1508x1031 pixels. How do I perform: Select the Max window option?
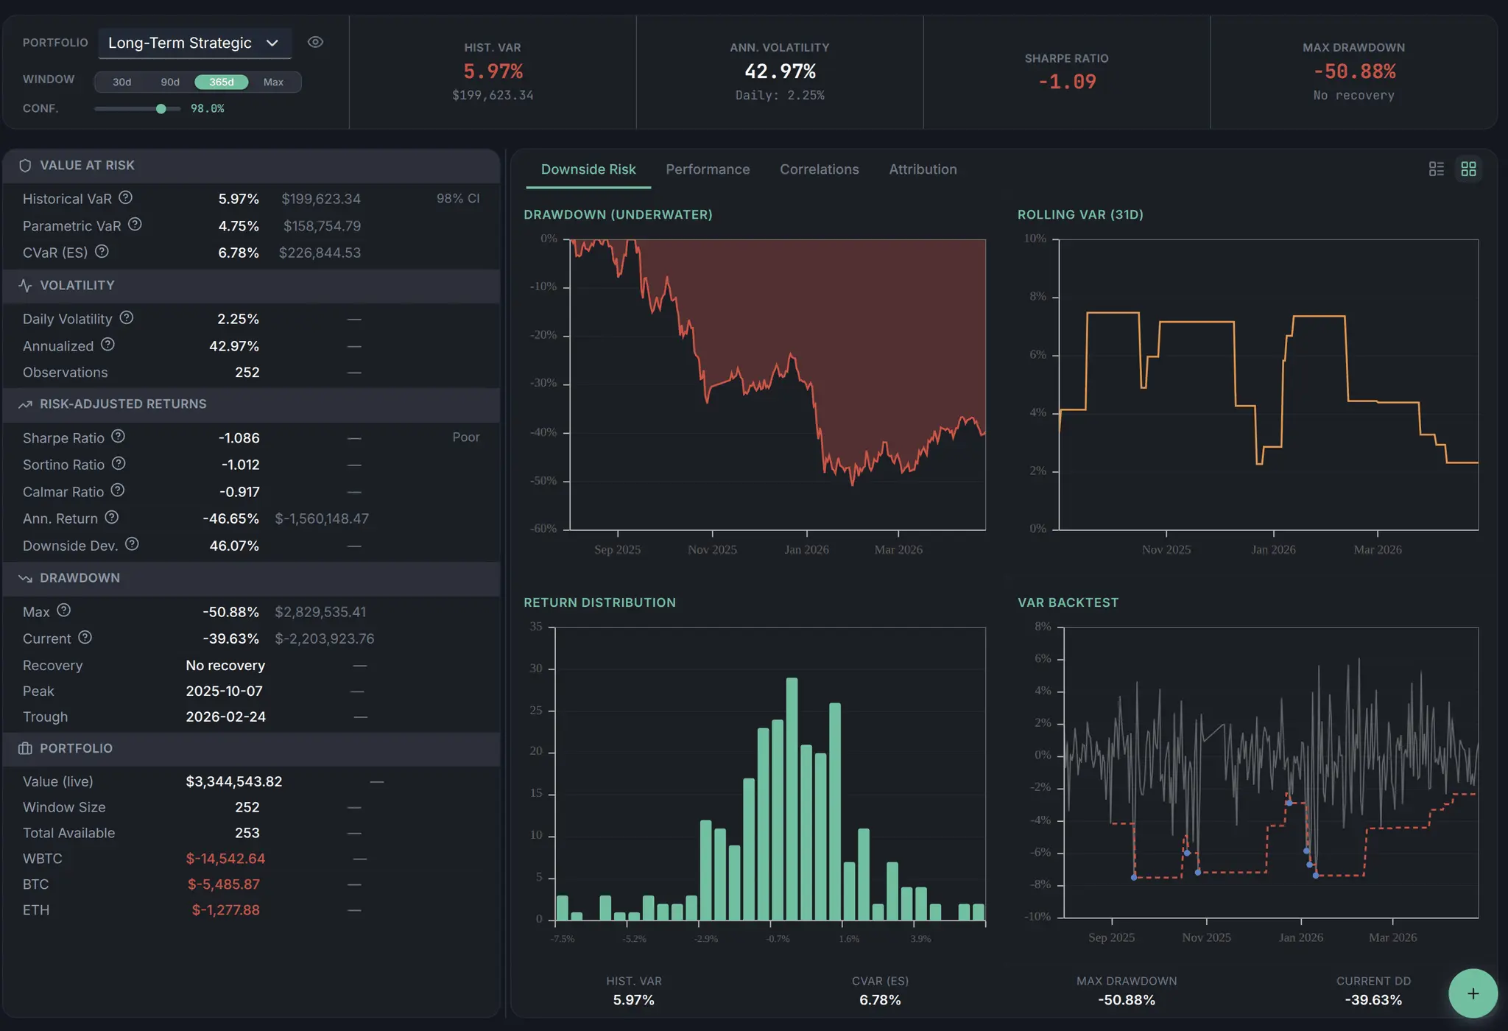pos(273,82)
